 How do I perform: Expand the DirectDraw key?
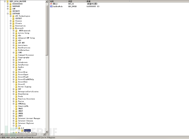[13, 72]
